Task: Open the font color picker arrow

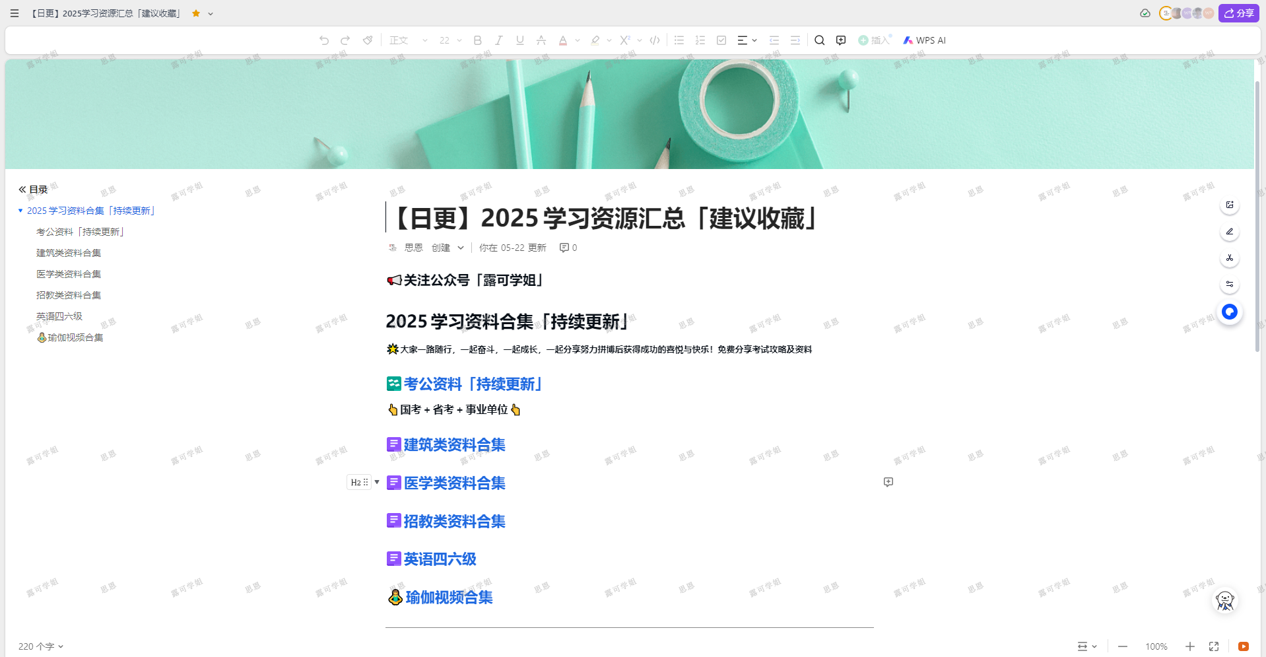Action: click(578, 40)
